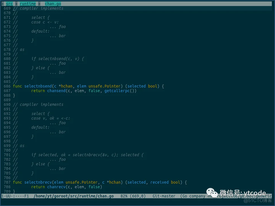Viewport: 275px width, 206px height.
Task: Click comment 'case v, ok = <-c:' line 693
Action: tap(50, 118)
